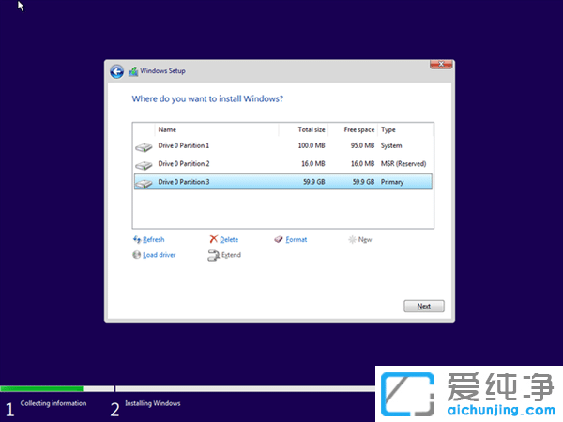The image size is (563, 422).
Task: Click the 100.0 MB total size cell
Action: pos(312,145)
